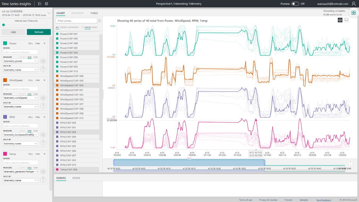Viewport: 359px width, 202px height.
Task: Click the Power WHERE search predicate field
Action: coord(21,52)
